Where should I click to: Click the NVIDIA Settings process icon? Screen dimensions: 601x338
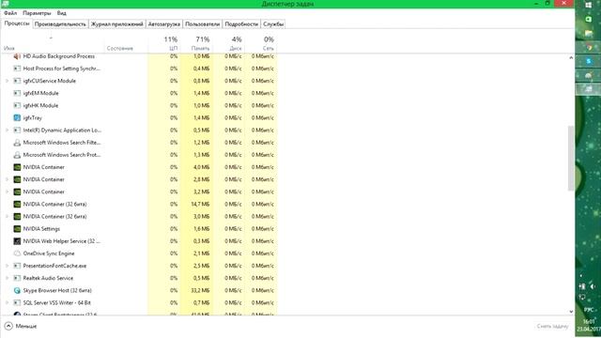point(17,229)
